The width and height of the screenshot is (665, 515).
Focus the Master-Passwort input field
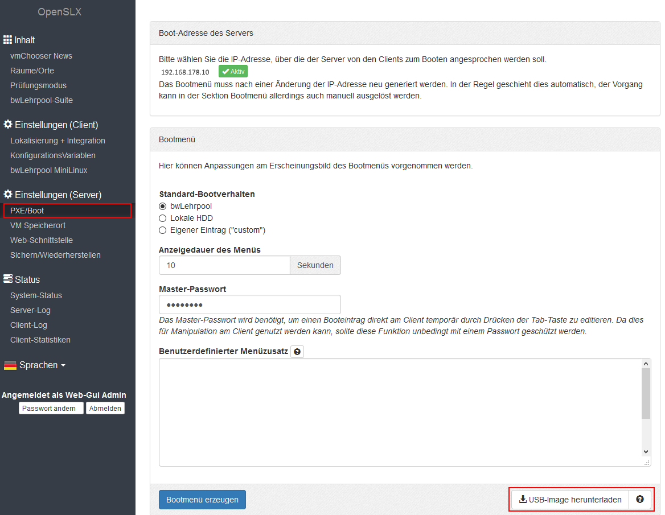coord(249,304)
